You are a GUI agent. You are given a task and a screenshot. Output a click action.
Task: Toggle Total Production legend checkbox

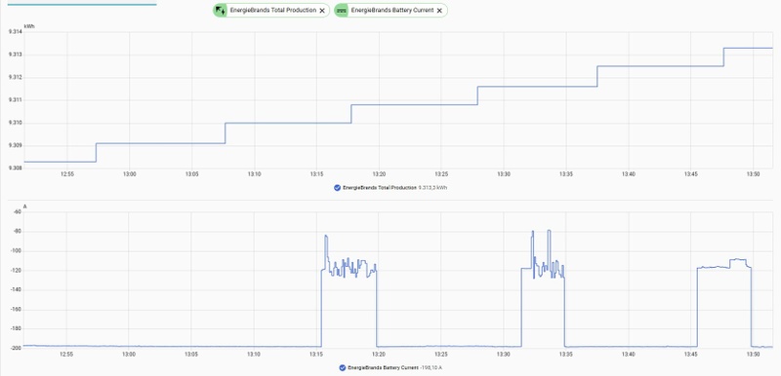coord(337,188)
